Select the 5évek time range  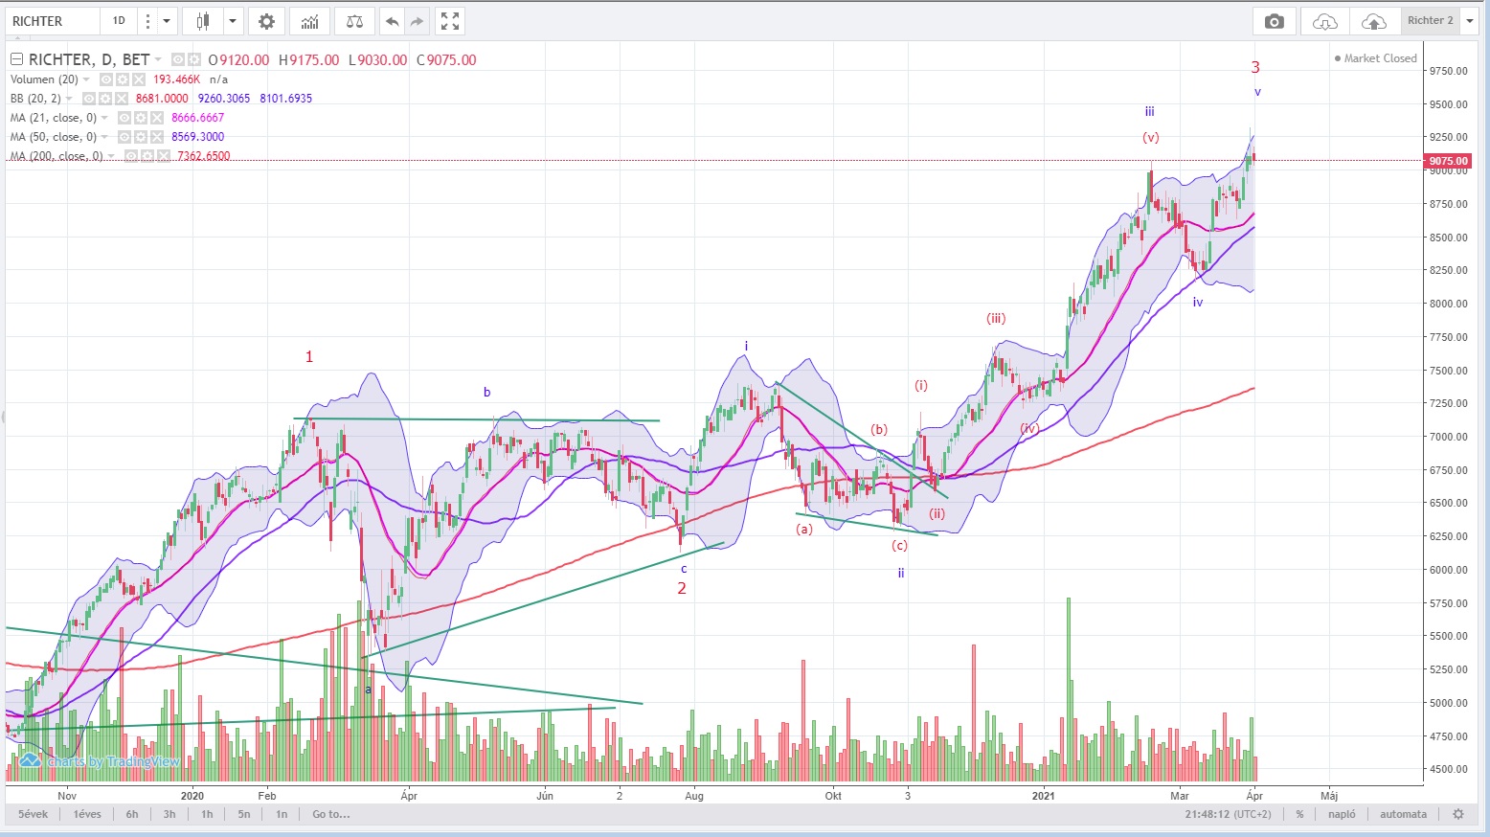click(33, 814)
